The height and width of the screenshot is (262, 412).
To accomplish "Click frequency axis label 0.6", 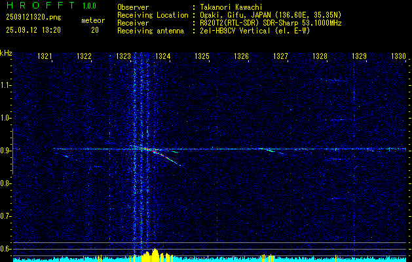I will pyautogui.click(x=5, y=249).
